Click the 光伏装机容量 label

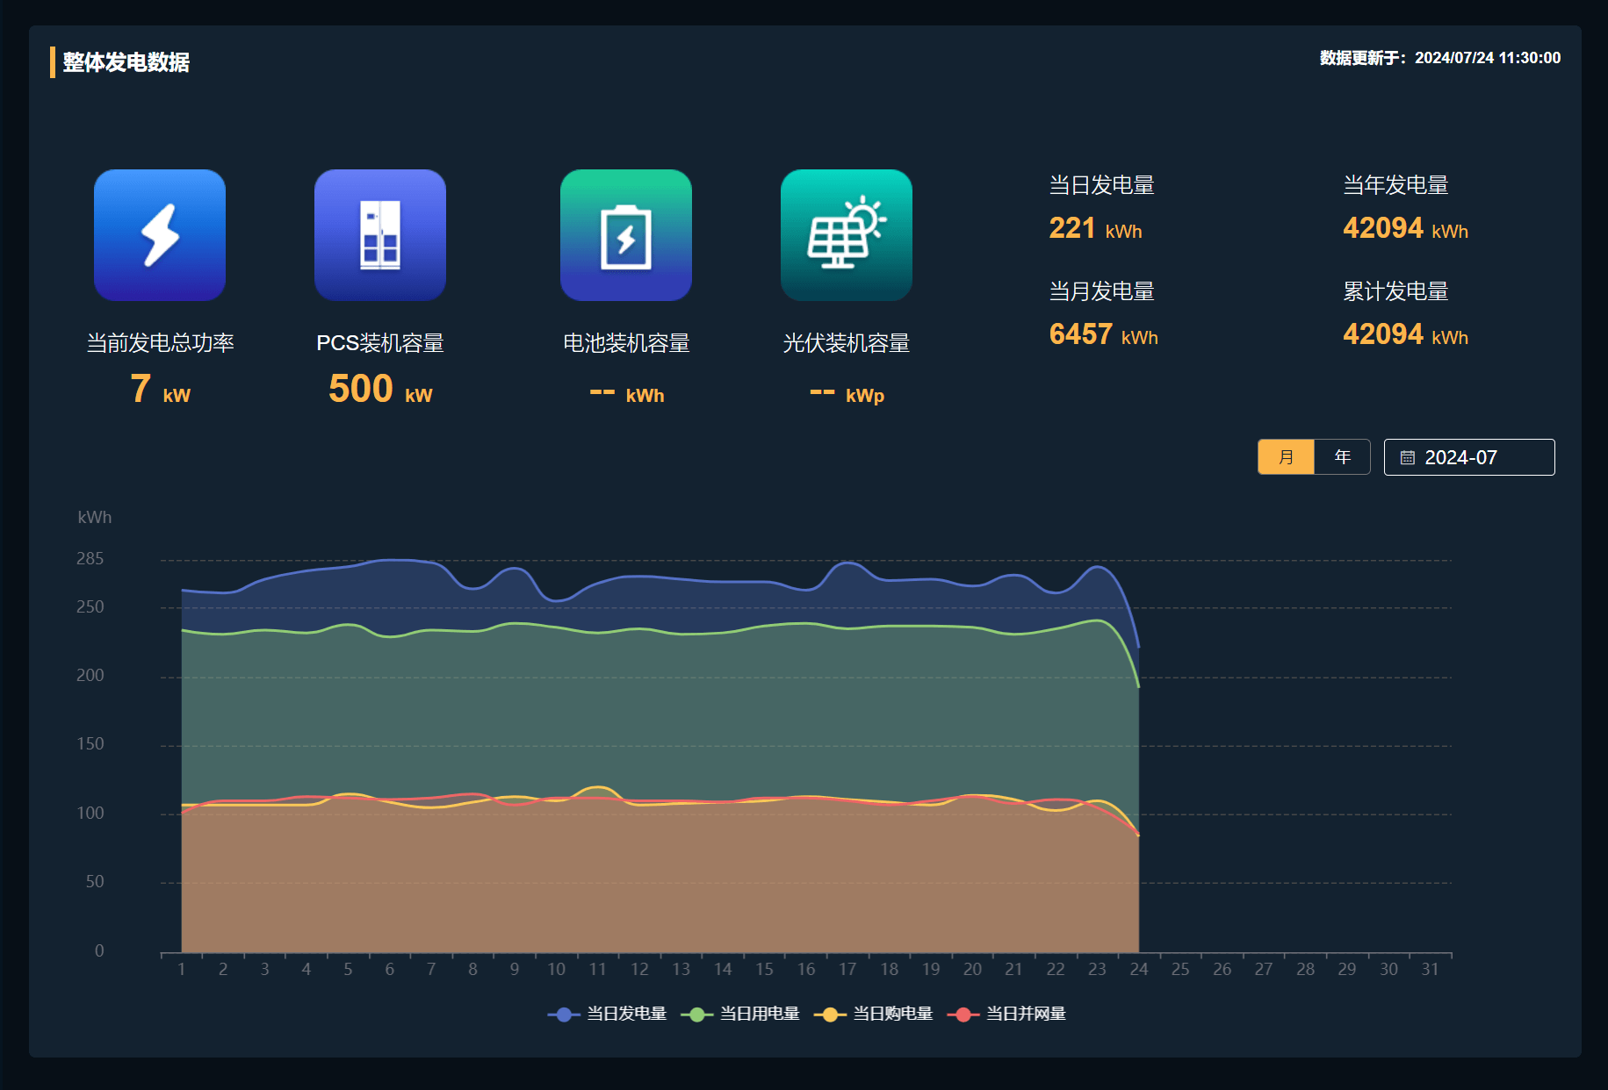click(x=847, y=343)
